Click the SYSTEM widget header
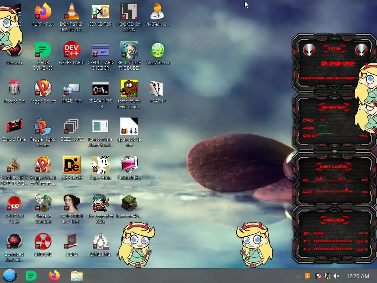The width and height of the screenshot is (377, 283). 334,107
